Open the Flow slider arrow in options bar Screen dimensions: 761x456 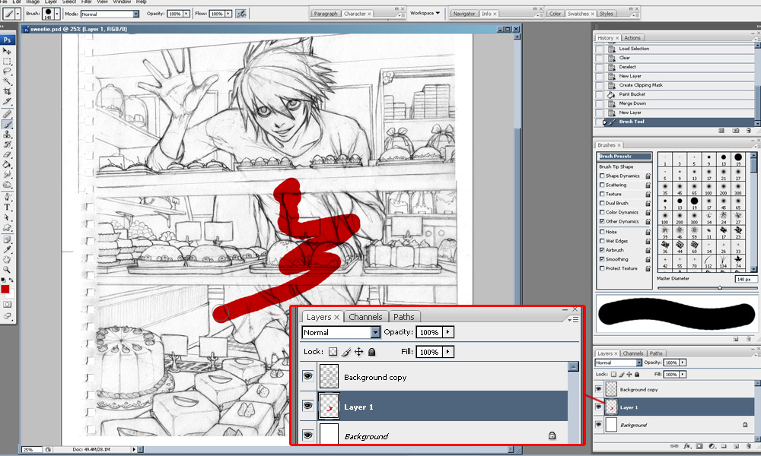point(228,14)
